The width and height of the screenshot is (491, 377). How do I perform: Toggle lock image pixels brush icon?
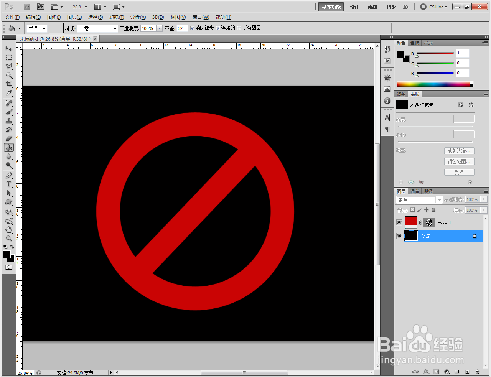[419, 210]
